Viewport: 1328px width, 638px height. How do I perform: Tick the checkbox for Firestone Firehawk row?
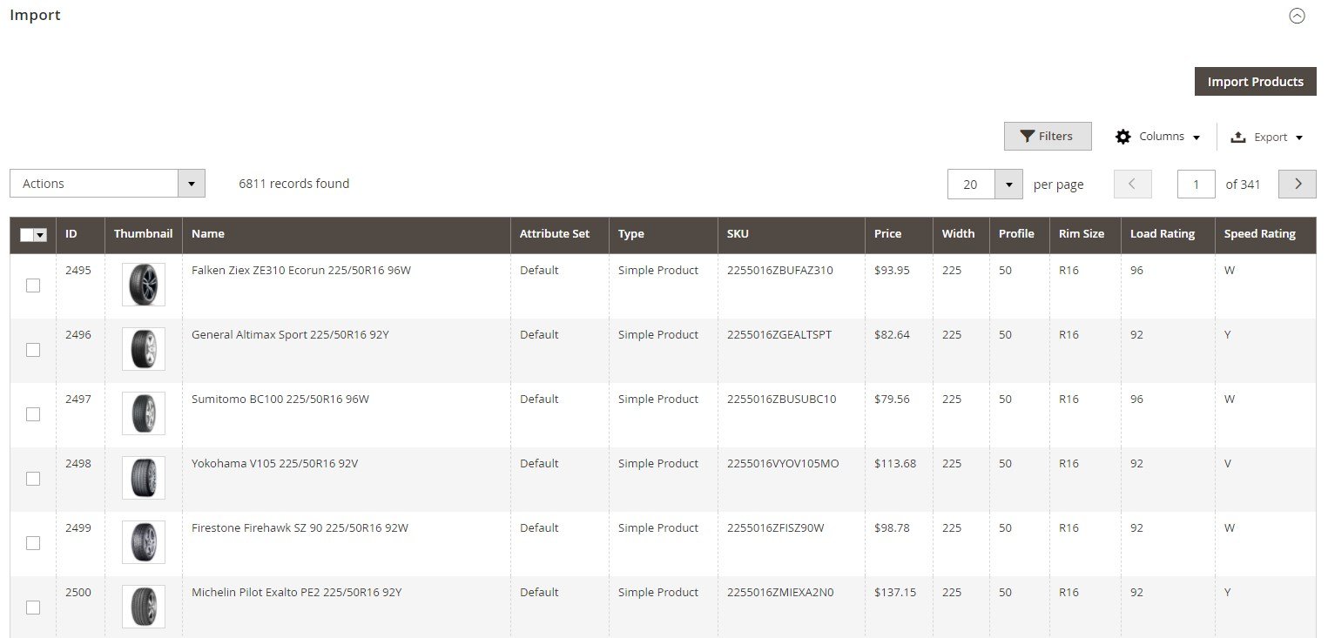point(33,543)
